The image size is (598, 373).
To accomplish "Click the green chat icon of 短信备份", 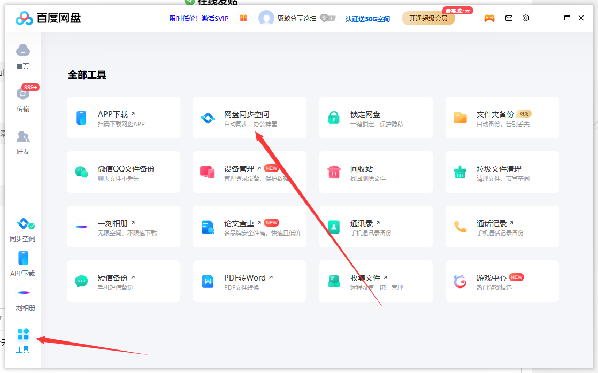I will [x=82, y=282].
